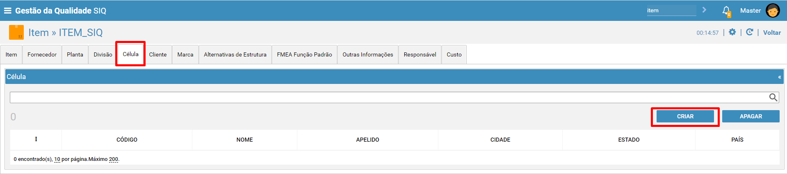This screenshot has width=787, height=174.
Task: Collapse the Célula panel with double chevron
Action: 779,77
